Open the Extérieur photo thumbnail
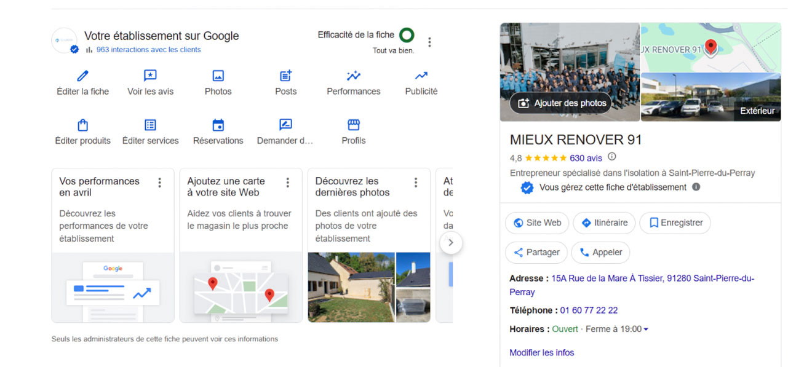This screenshot has height=367, width=788. click(710, 97)
